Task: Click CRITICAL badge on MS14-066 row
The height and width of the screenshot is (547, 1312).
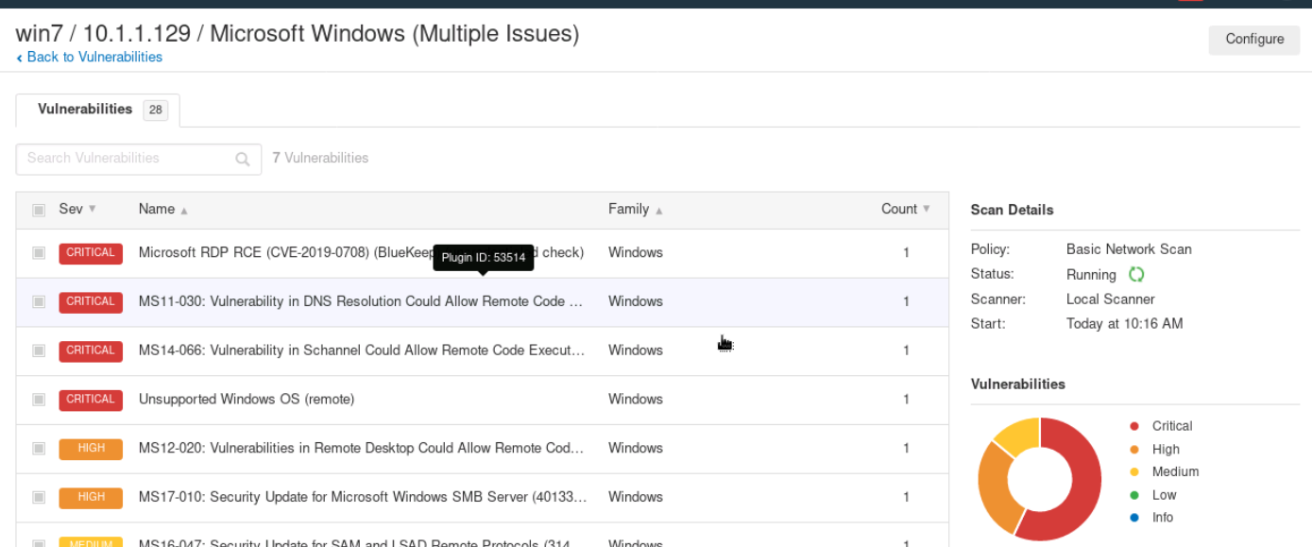Action: (91, 350)
